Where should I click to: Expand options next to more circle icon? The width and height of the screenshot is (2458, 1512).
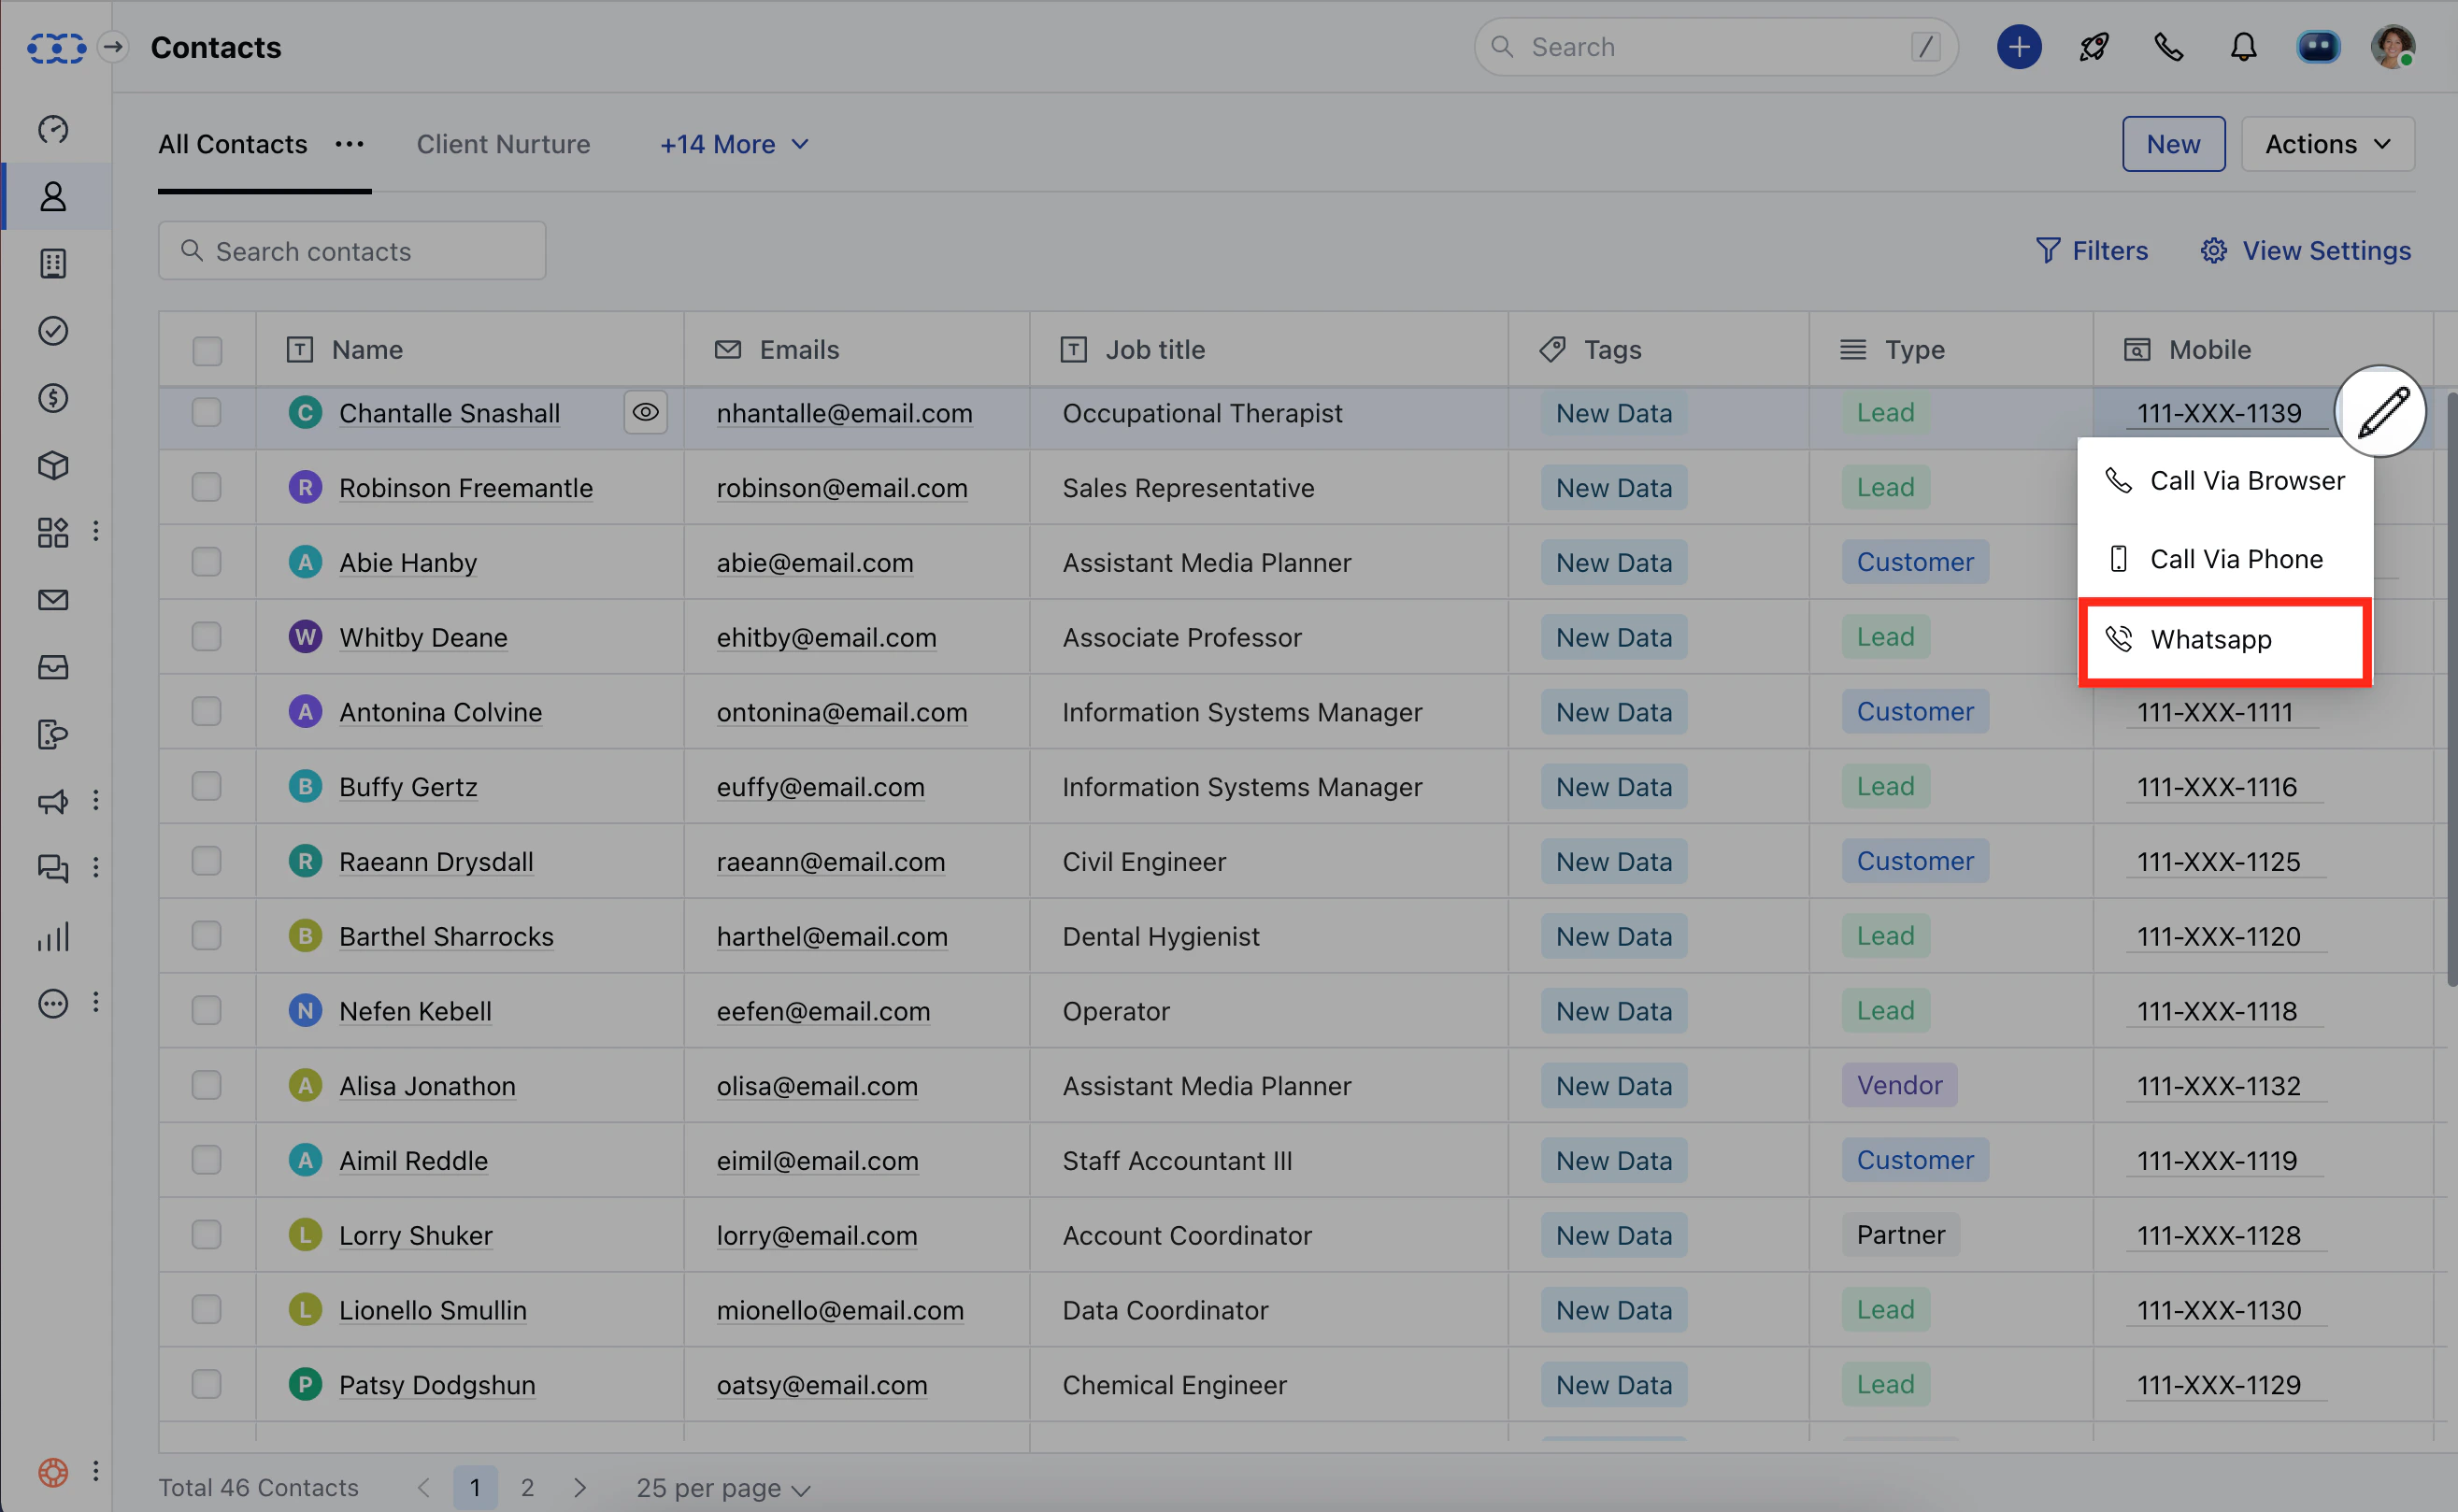click(x=96, y=1003)
